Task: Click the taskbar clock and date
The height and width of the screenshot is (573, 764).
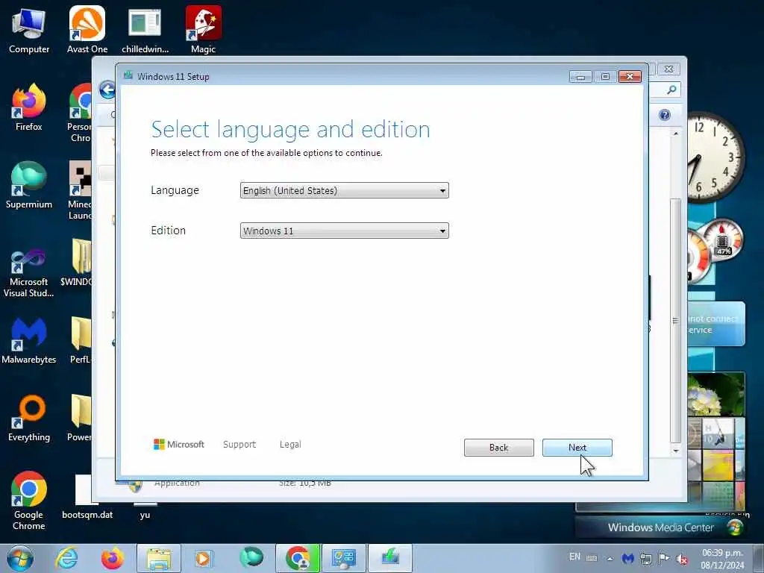Action: tap(722, 559)
